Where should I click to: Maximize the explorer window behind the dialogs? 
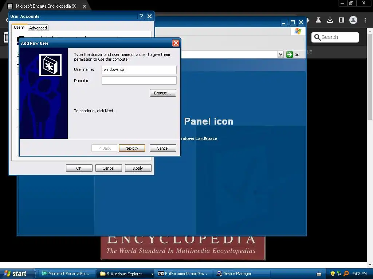pos(292,23)
